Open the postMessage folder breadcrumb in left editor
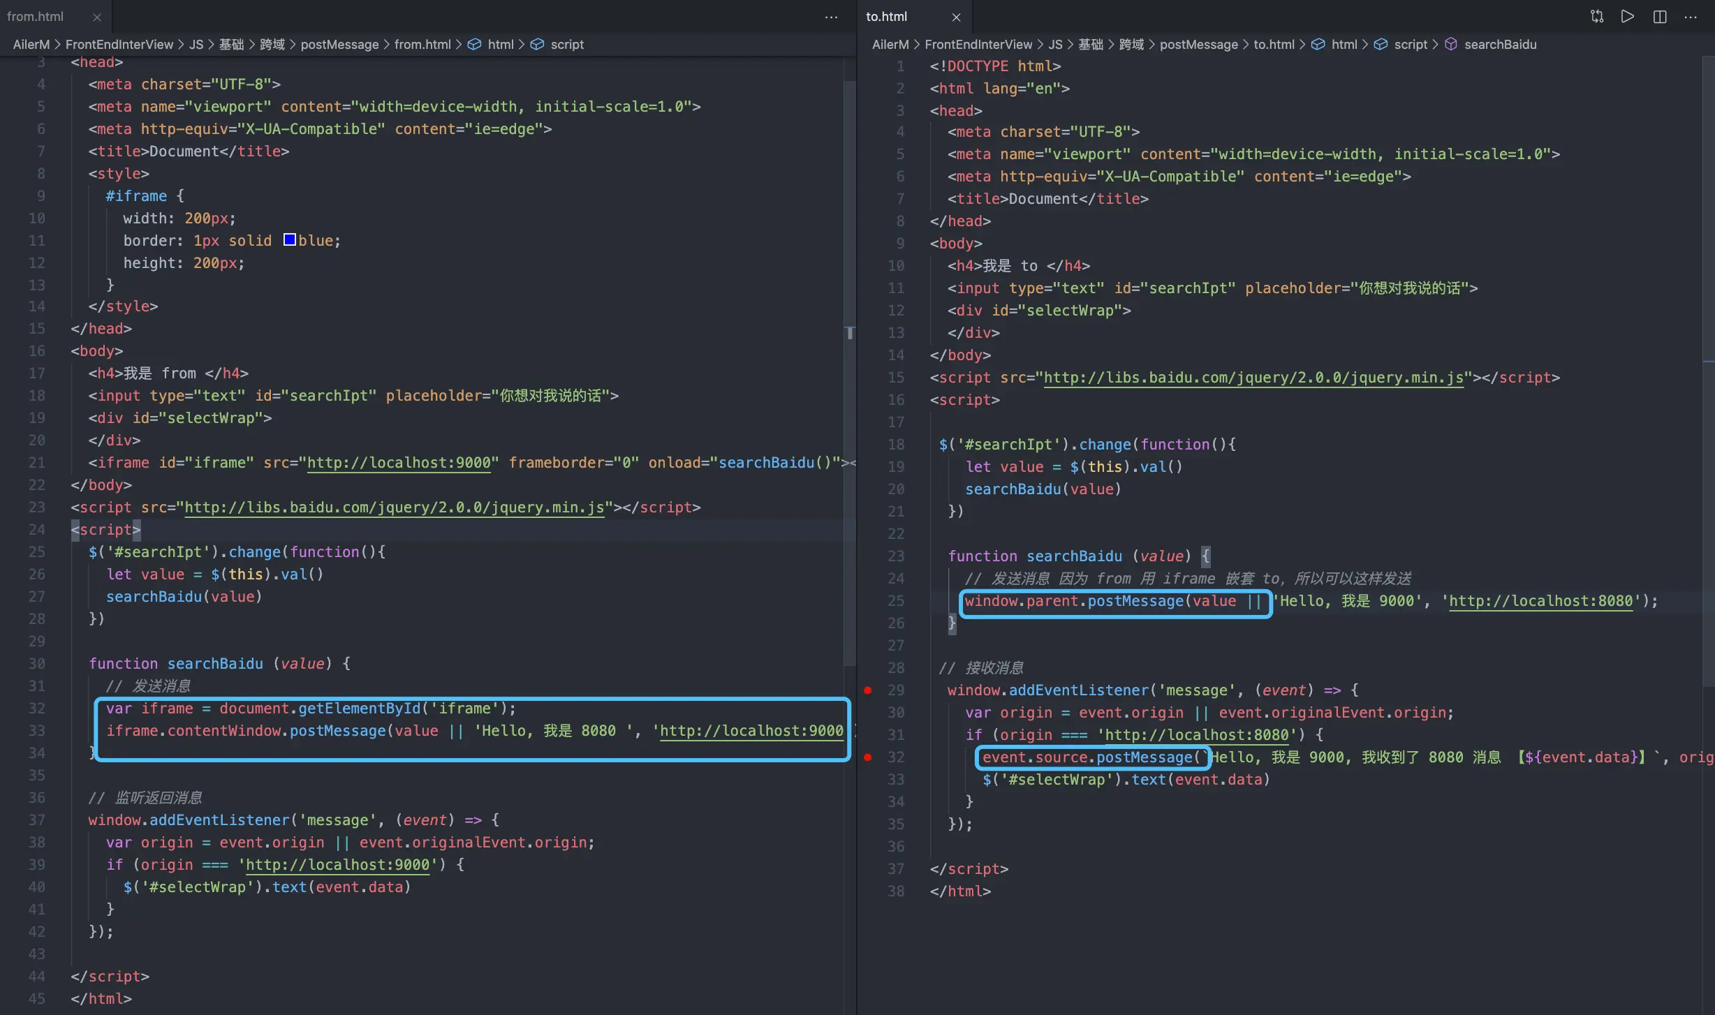Image resolution: width=1715 pixels, height=1015 pixels. click(x=339, y=44)
